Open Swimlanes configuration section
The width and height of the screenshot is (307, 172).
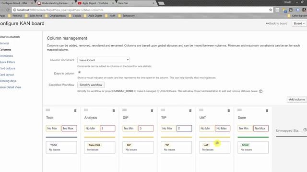pos(6,56)
